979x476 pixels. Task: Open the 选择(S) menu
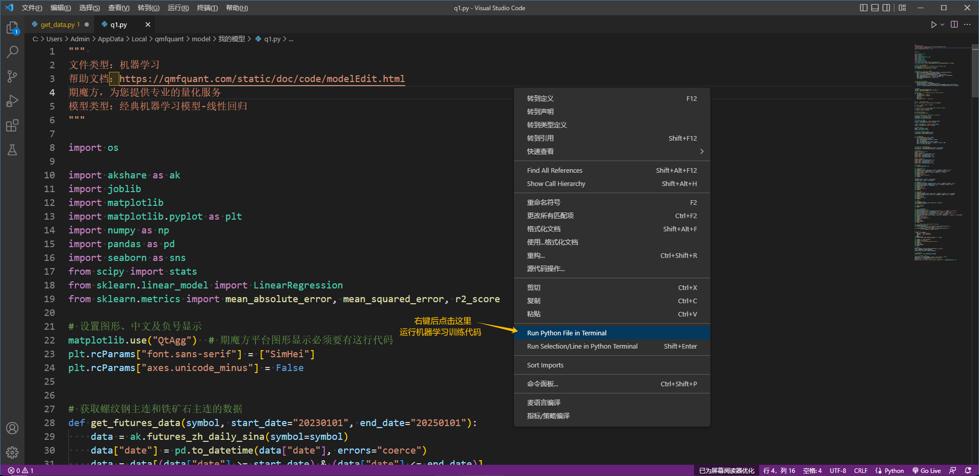coord(90,8)
